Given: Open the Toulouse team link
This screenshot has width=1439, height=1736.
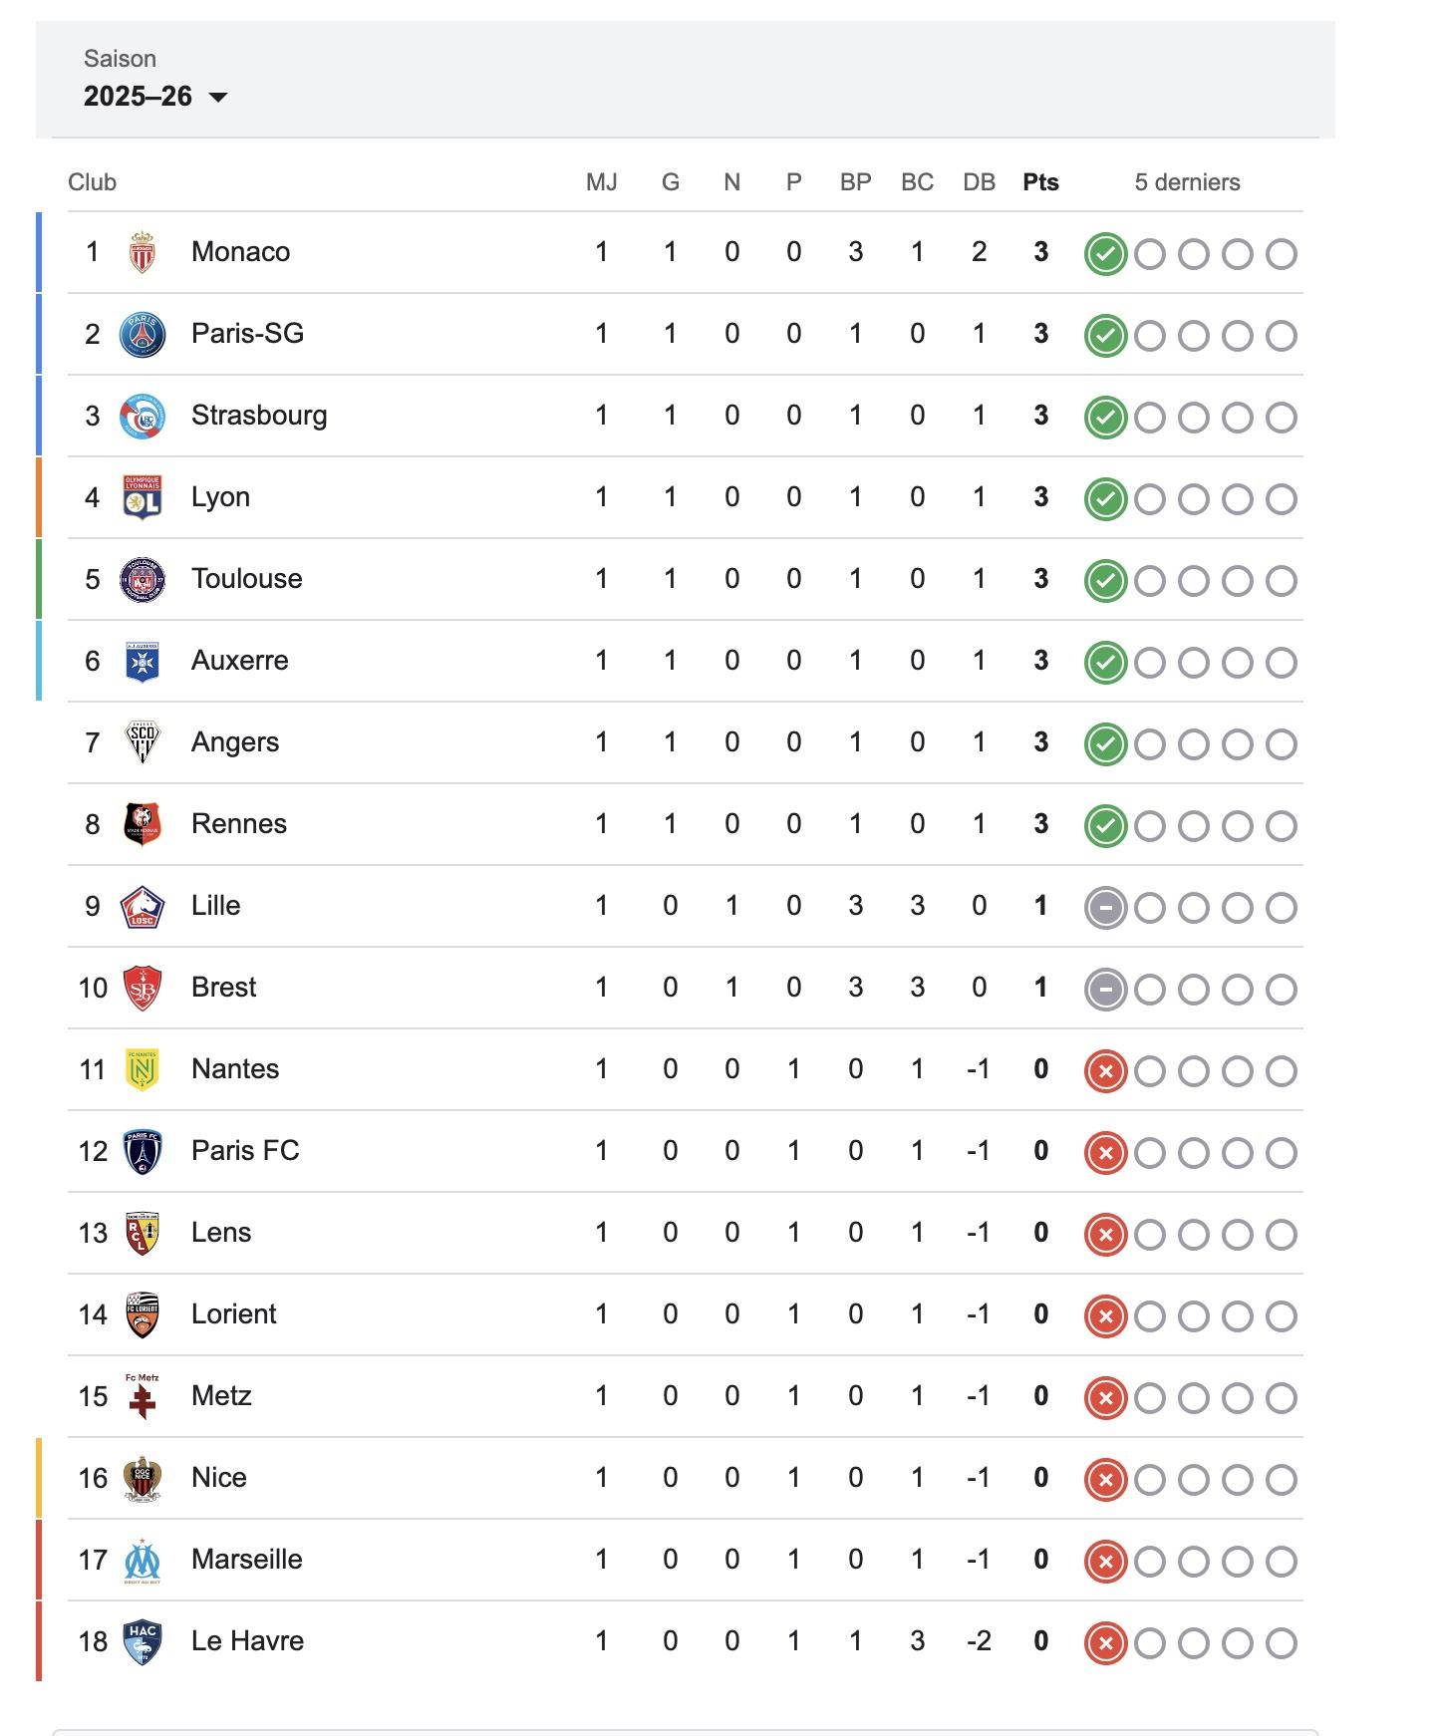Looking at the screenshot, I should (246, 579).
